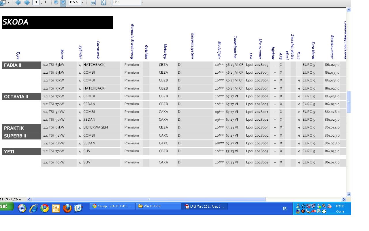Click order number 864045.0
Screen dimensions: 369x231
point(332,162)
